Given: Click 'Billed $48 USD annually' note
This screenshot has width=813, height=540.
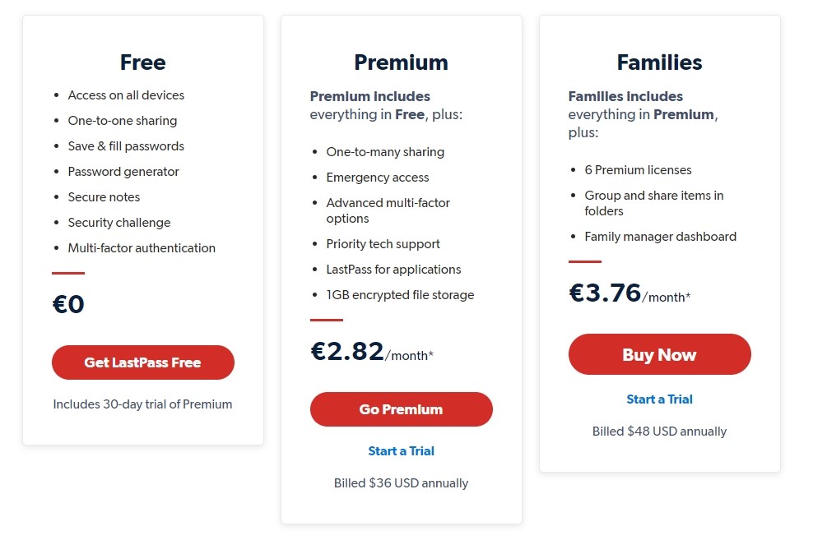Looking at the screenshot, I should tap(659, 432).
